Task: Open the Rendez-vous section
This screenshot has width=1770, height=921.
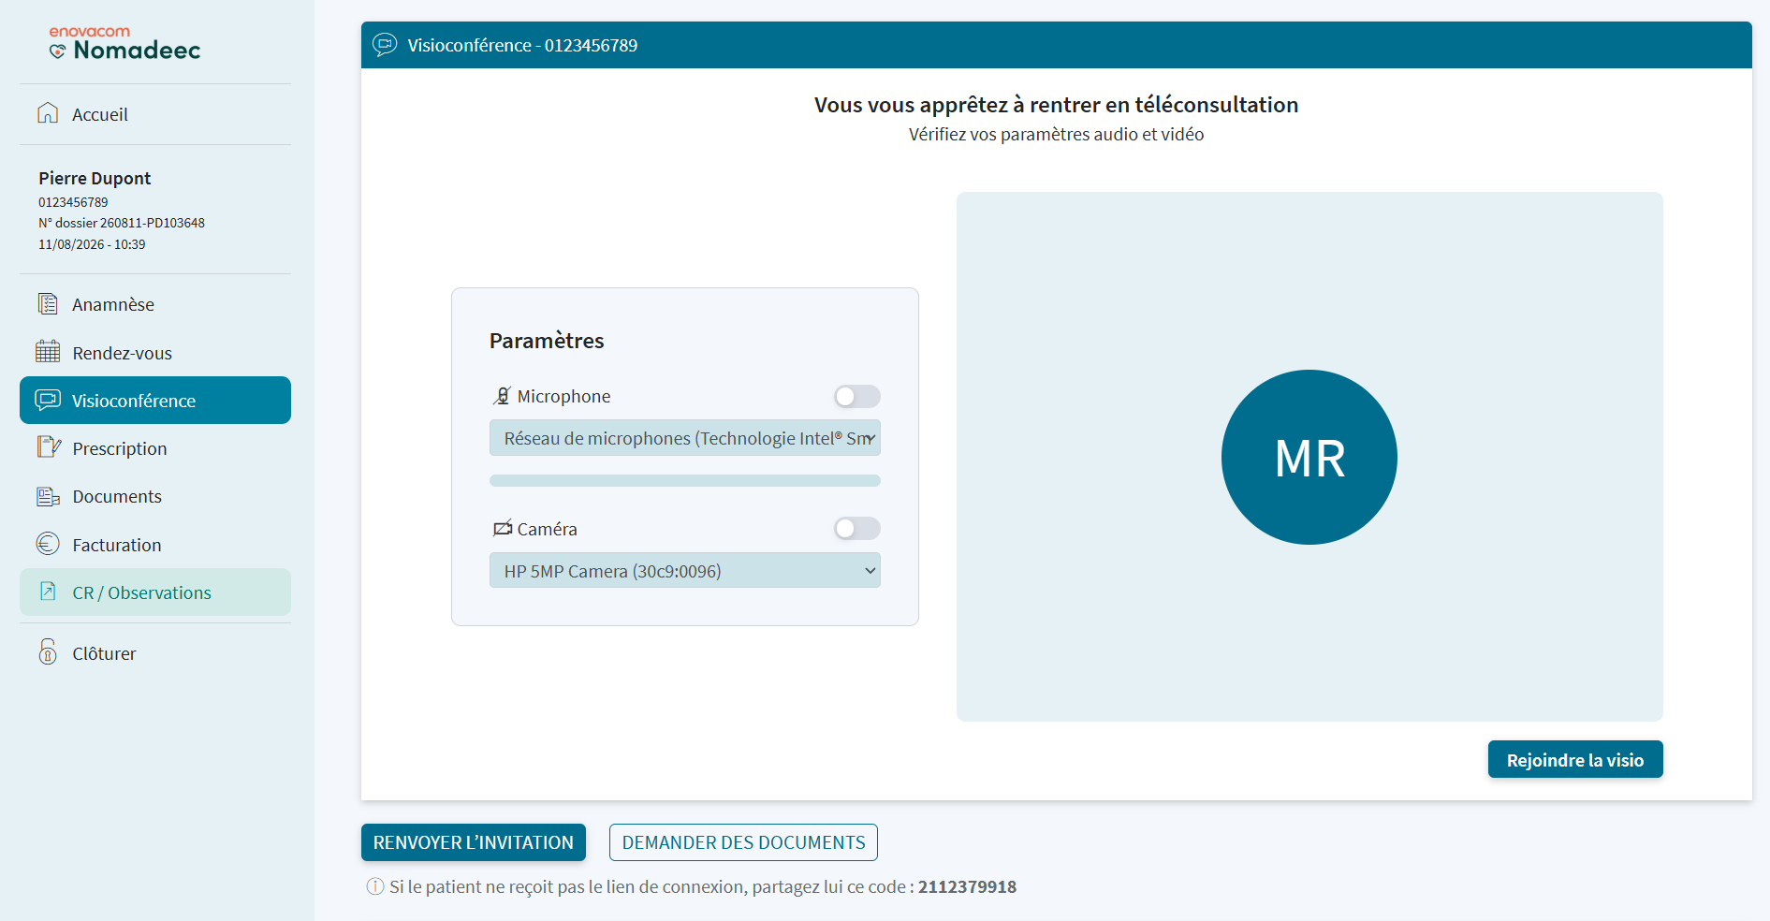Action: (x=155, y=353)
